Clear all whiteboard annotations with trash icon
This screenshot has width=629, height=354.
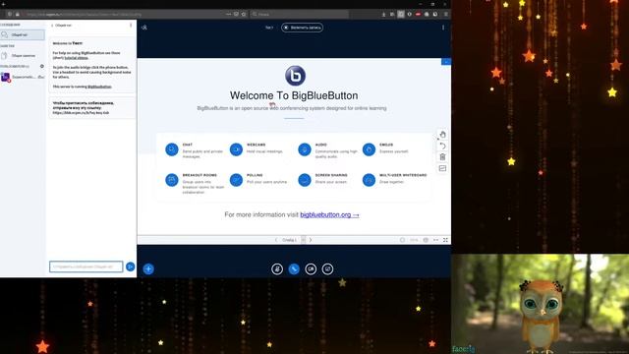(x=442, y=157)
